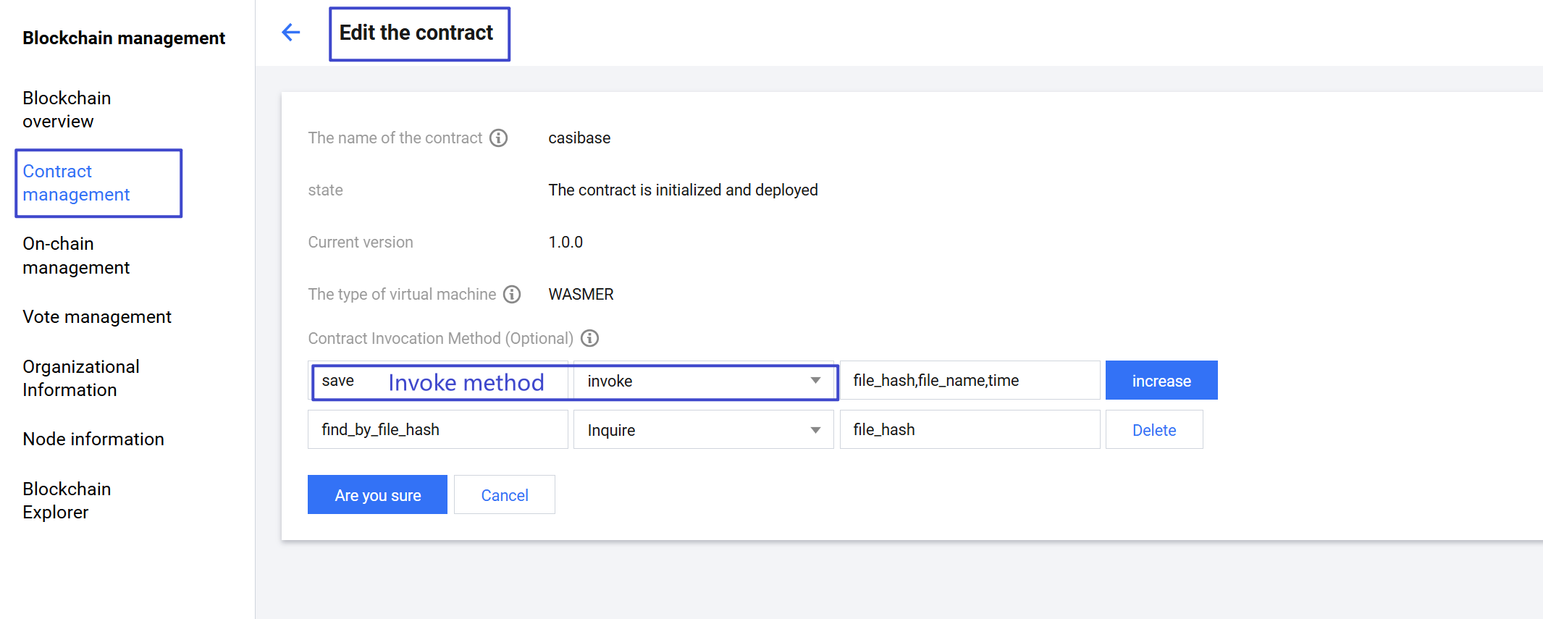Open the invoke type dropdown
Viewport: 1543px width, 619px height.
(x=702, y=381)
